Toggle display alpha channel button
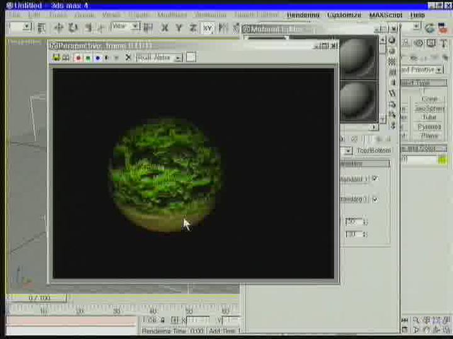 (107, 58)
